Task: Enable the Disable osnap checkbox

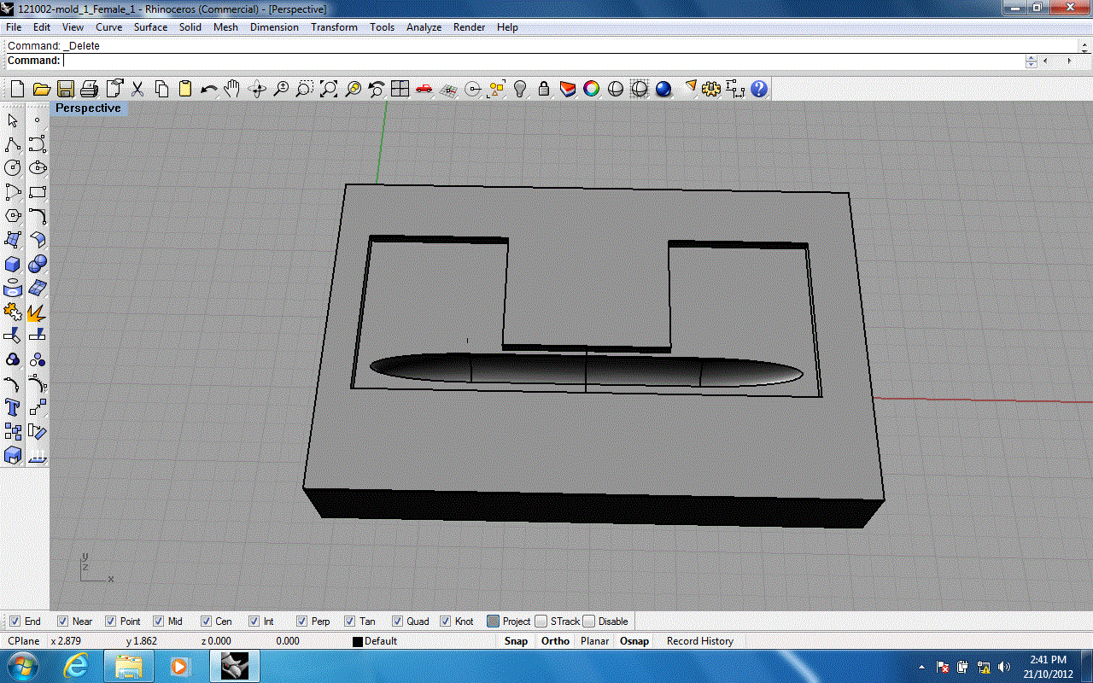Action: (x=589, y=622)
